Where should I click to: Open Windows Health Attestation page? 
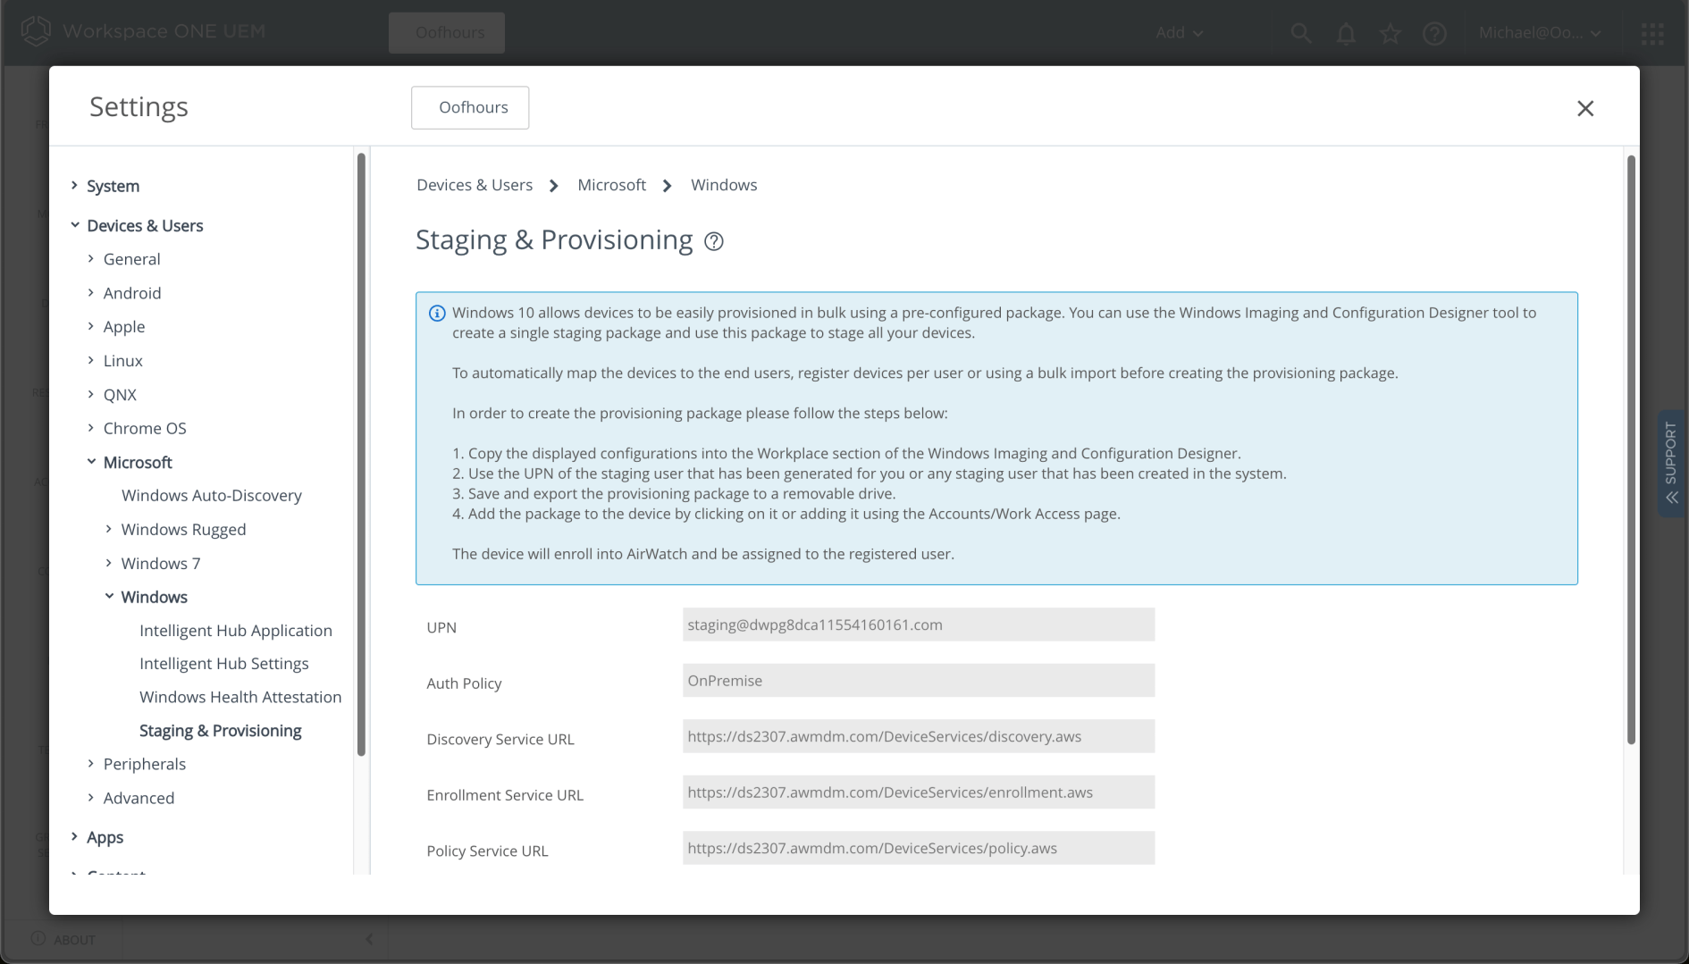(240, 697)
